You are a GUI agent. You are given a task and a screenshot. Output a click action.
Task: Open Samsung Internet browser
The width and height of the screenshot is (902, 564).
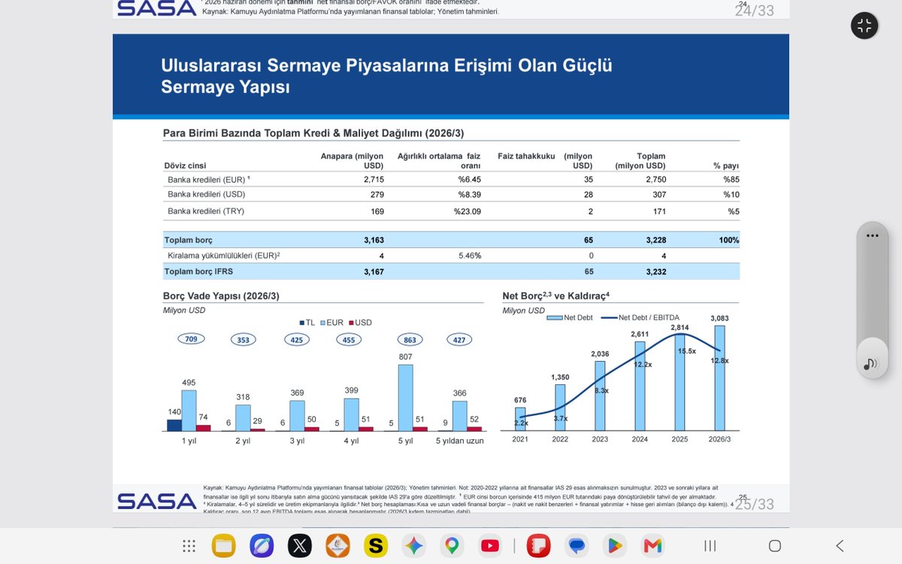point(262,546)
